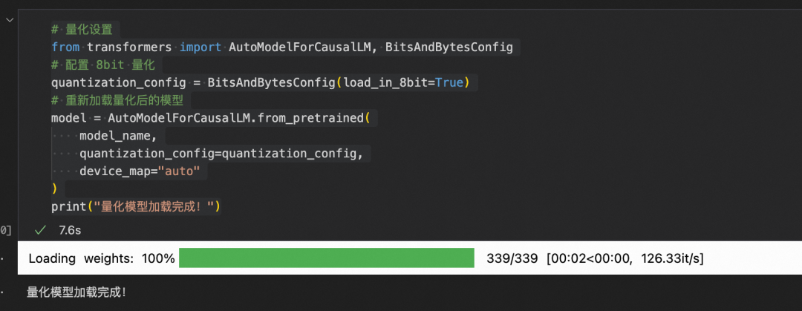Image resolution: width=802 pixels, height=311 pixels.
Task: Click the green Loading weights progress bar
Action: 326,258
